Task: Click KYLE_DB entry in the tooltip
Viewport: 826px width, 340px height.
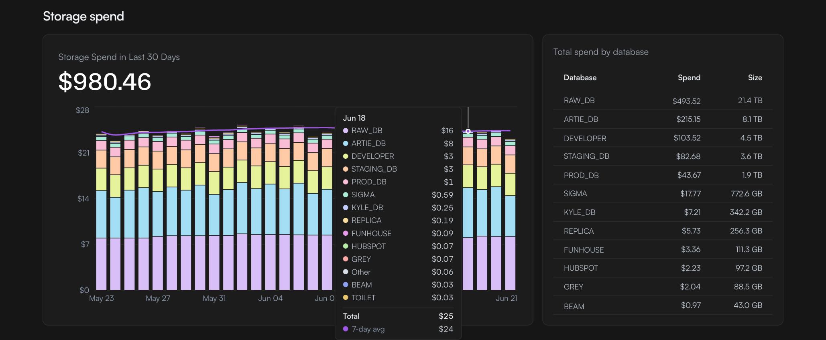Action: [x=398, y=208]
